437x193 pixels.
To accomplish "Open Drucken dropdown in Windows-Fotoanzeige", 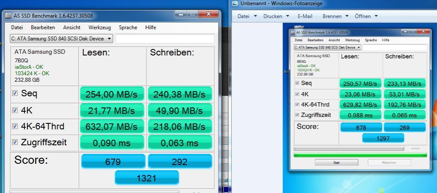I will pos(276,16).
